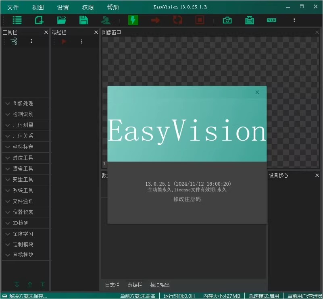323x299 pixels.
Task: Open the 设置 menu
Action: (x=63, y=7)
